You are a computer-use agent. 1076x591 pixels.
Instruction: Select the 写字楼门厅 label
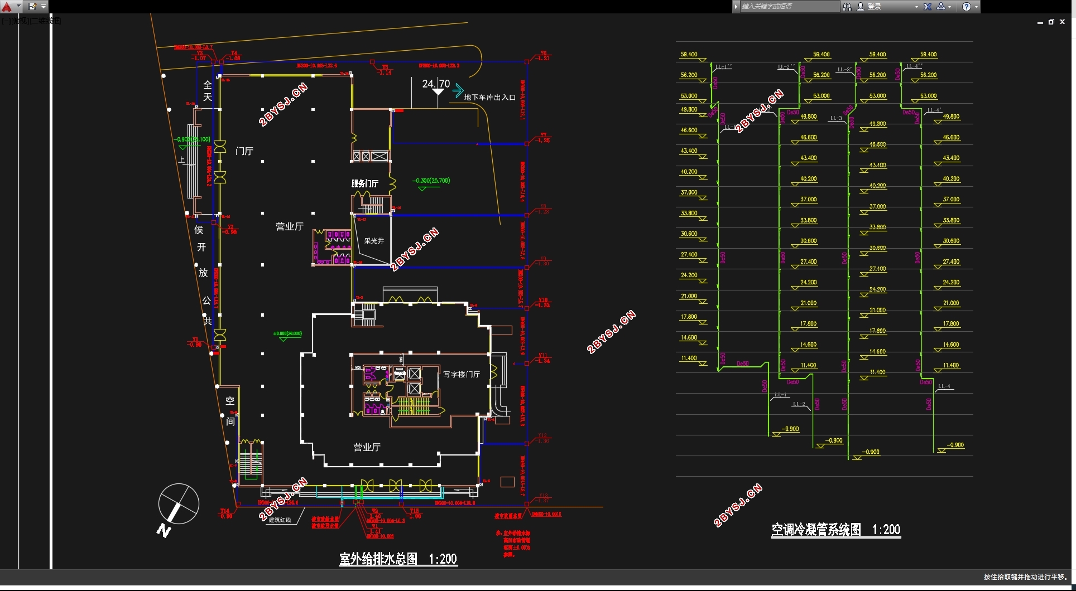pyautogui.click(x=462, y=374)
